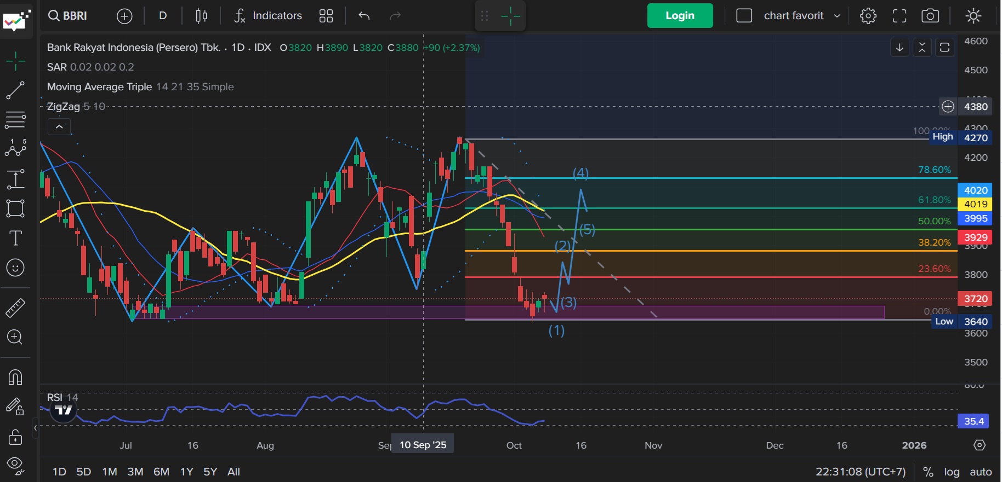
Task: Open the emoji icons tool
Action: point(15,268)
